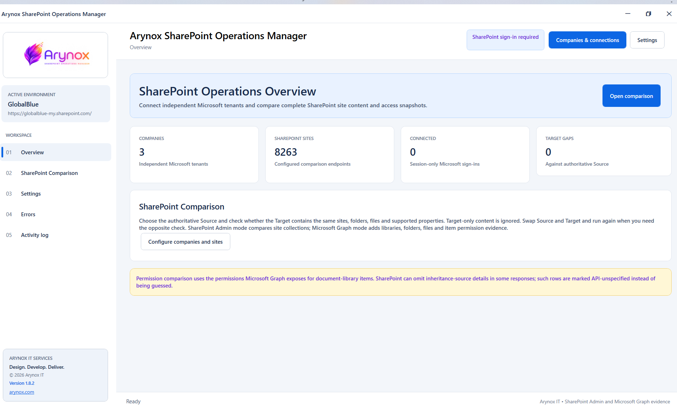
Task: Click the SharePoint sign-in required badge
Action: (x=505, y=40)
